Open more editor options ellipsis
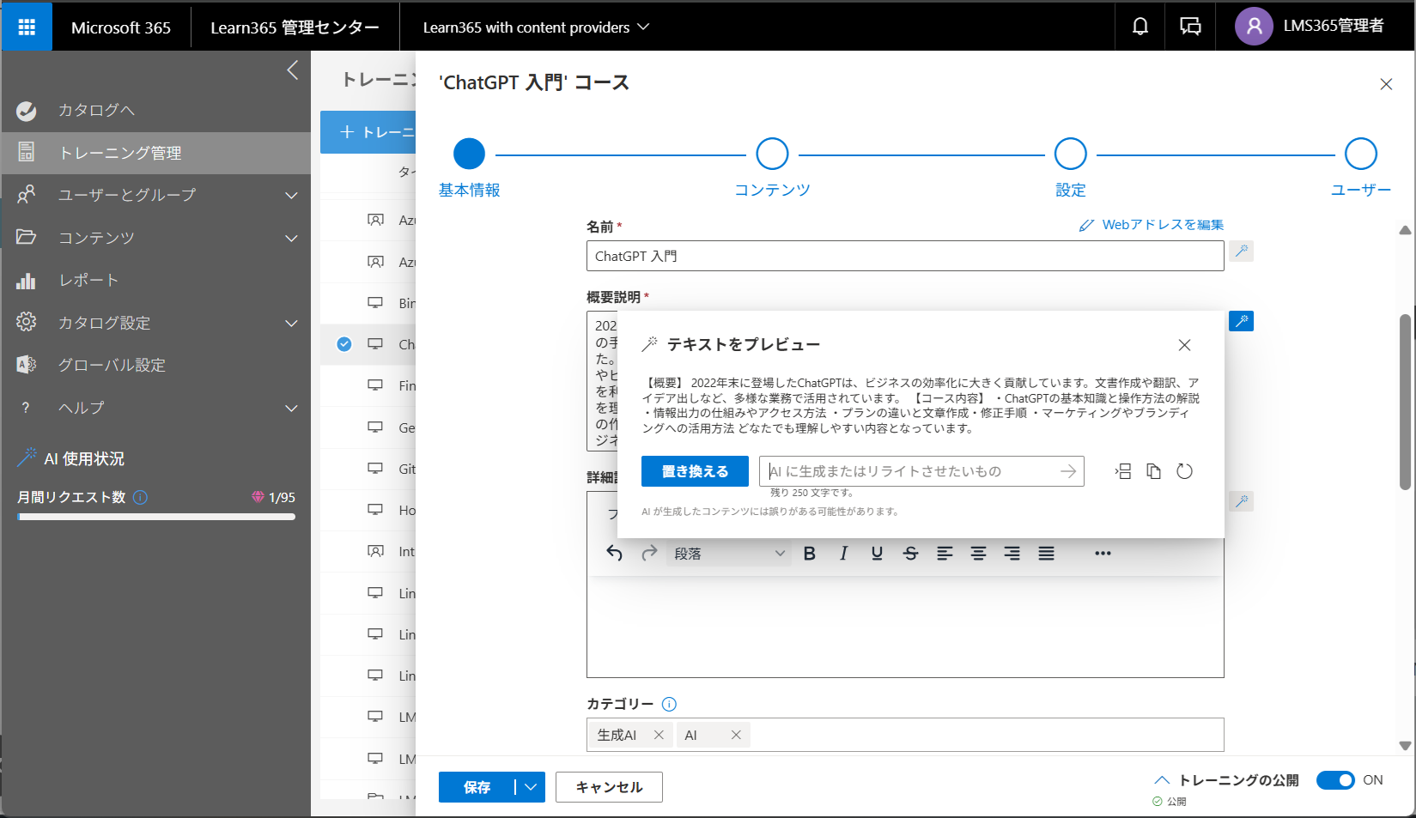The image size is (1416, 818). pyautogui.click(x=1103, y=554)
